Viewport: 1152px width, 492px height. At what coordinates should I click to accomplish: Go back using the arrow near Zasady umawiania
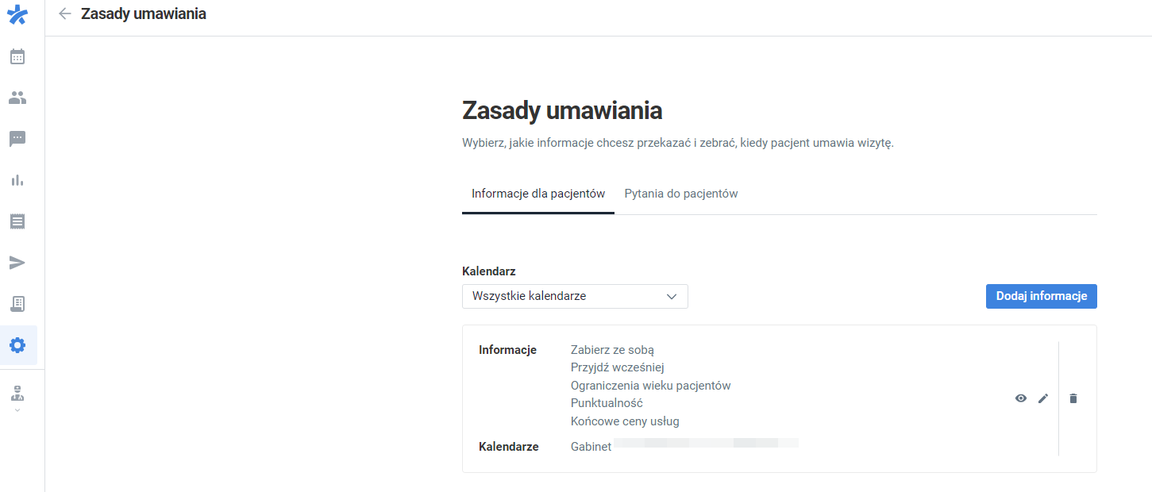click(64, 13)
